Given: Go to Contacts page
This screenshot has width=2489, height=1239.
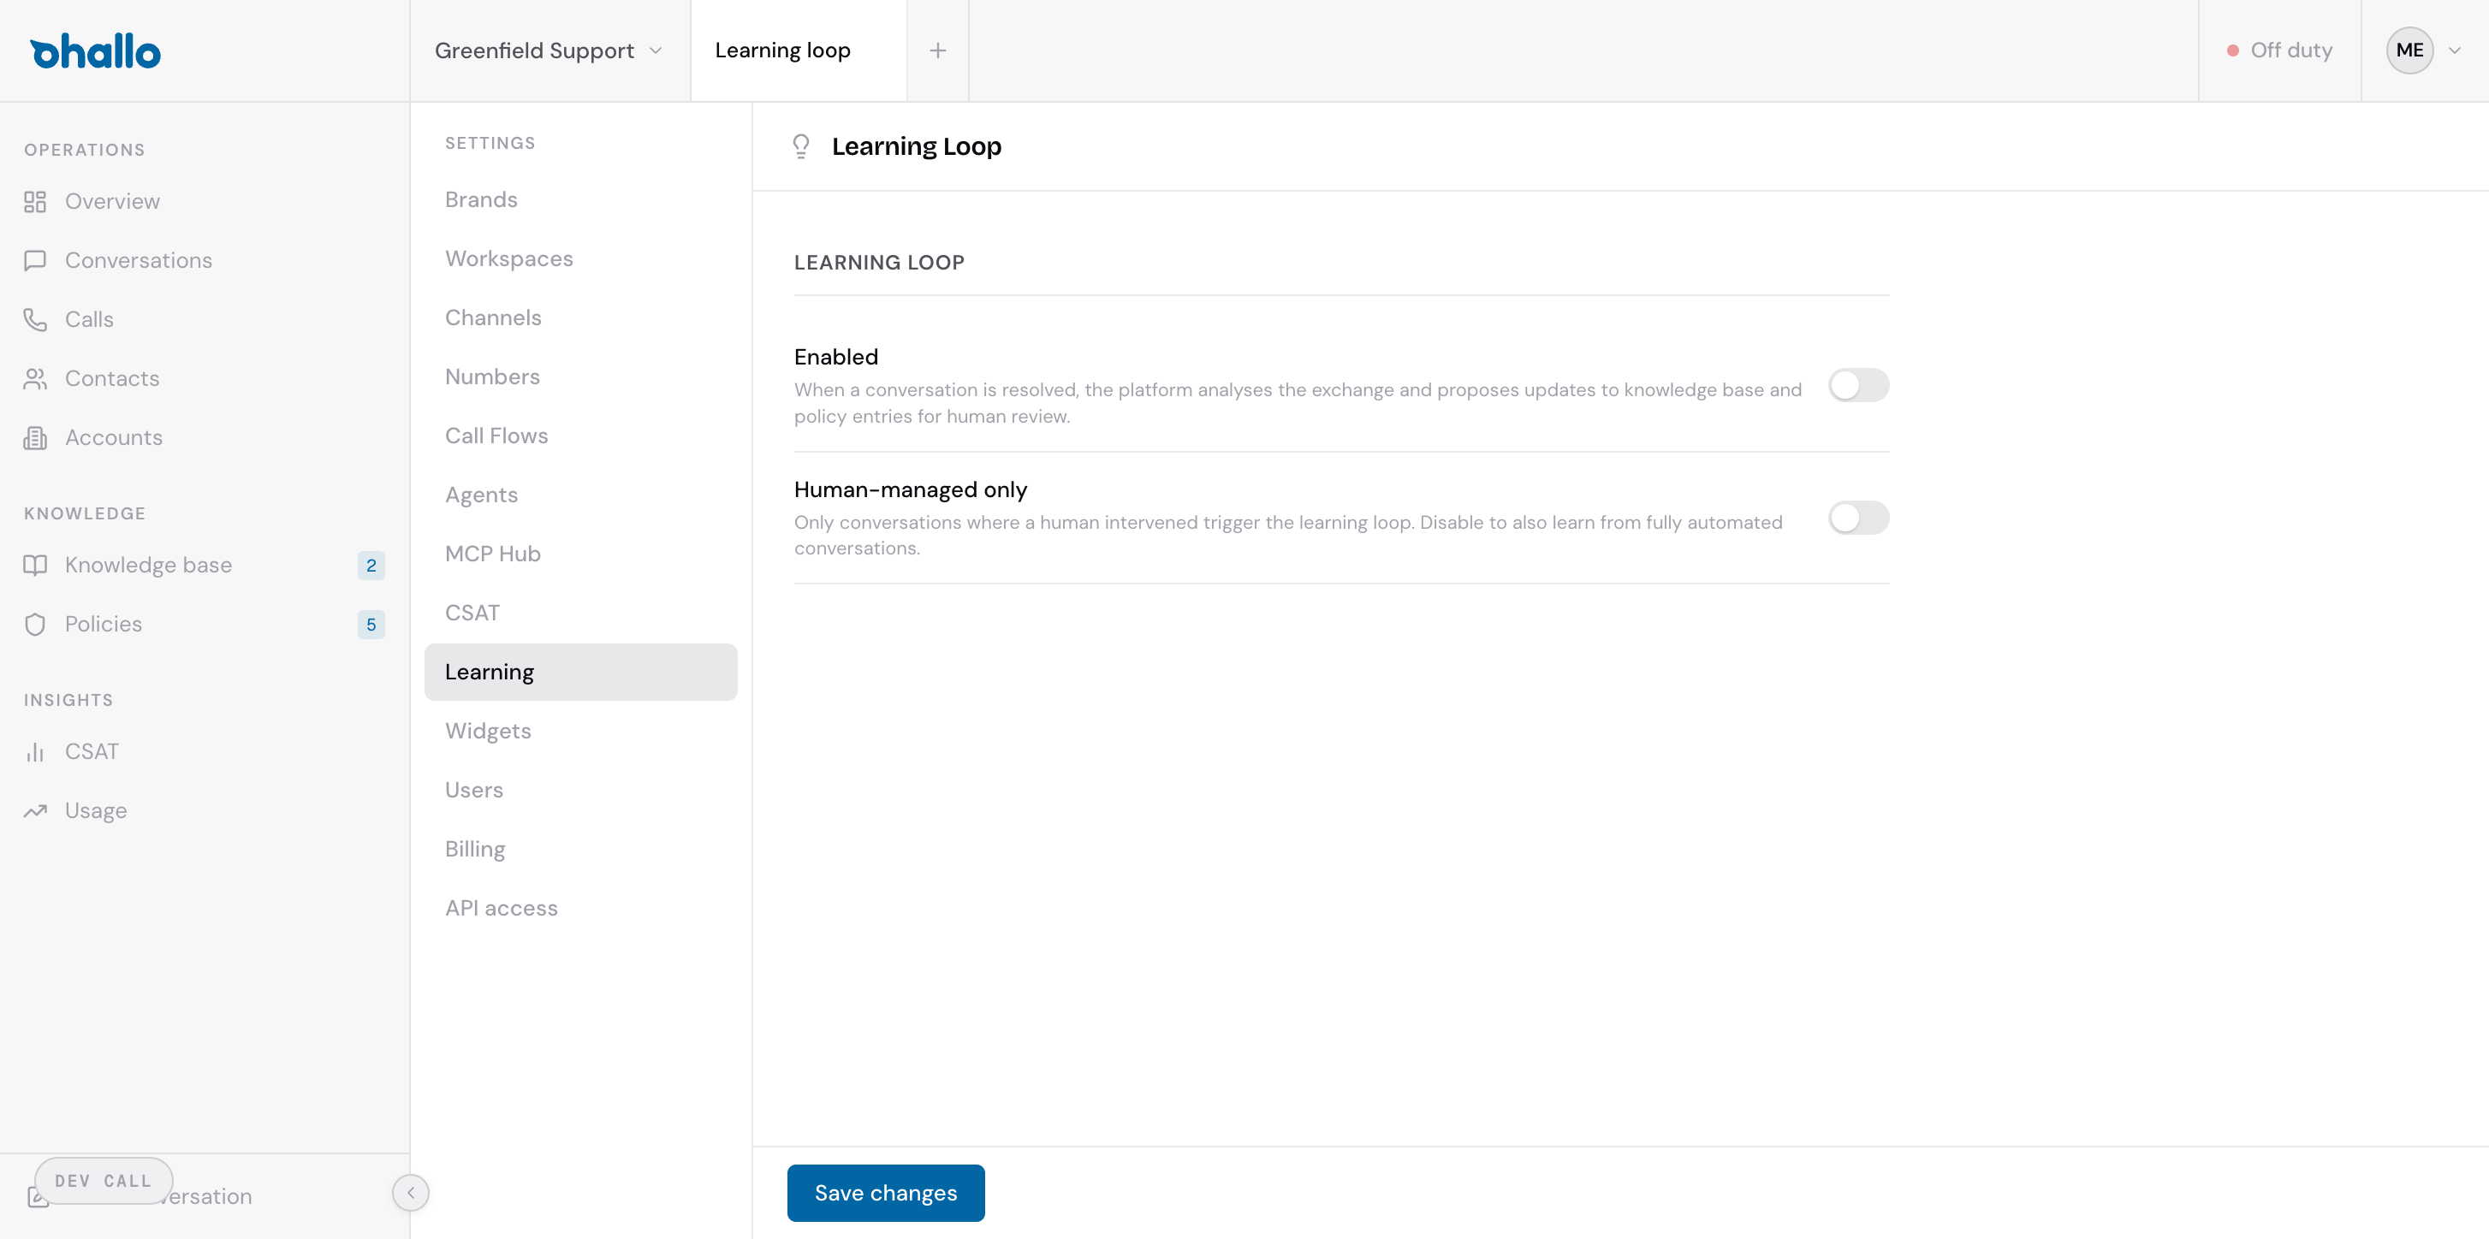Looking at the screenshot, I should coord(112,378).
